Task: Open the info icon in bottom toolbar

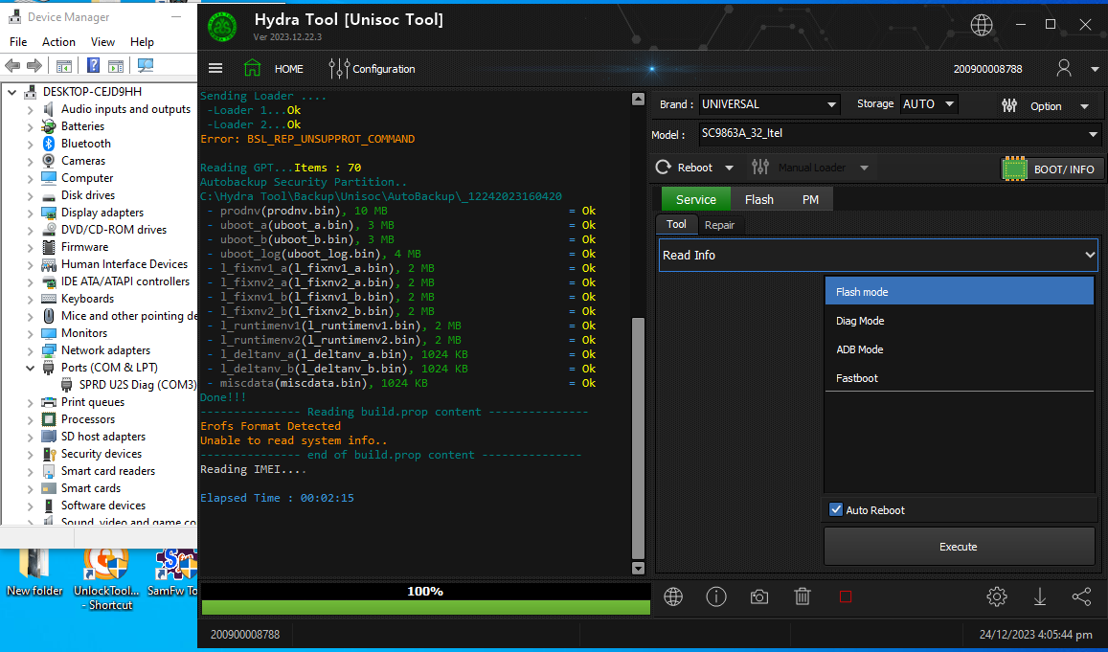Action: click(715, 596)
